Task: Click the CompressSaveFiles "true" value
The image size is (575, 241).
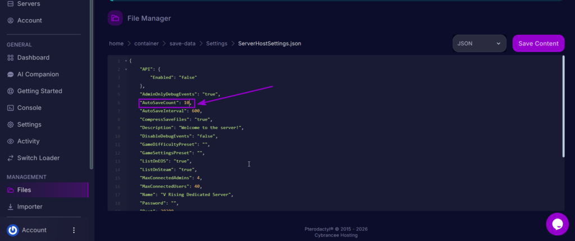Action: pyautogui.click(x=202, y=119)
